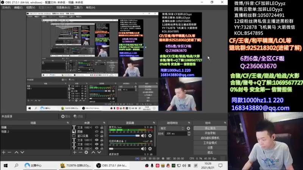Move the source down in Sources dock

[99, 152]
